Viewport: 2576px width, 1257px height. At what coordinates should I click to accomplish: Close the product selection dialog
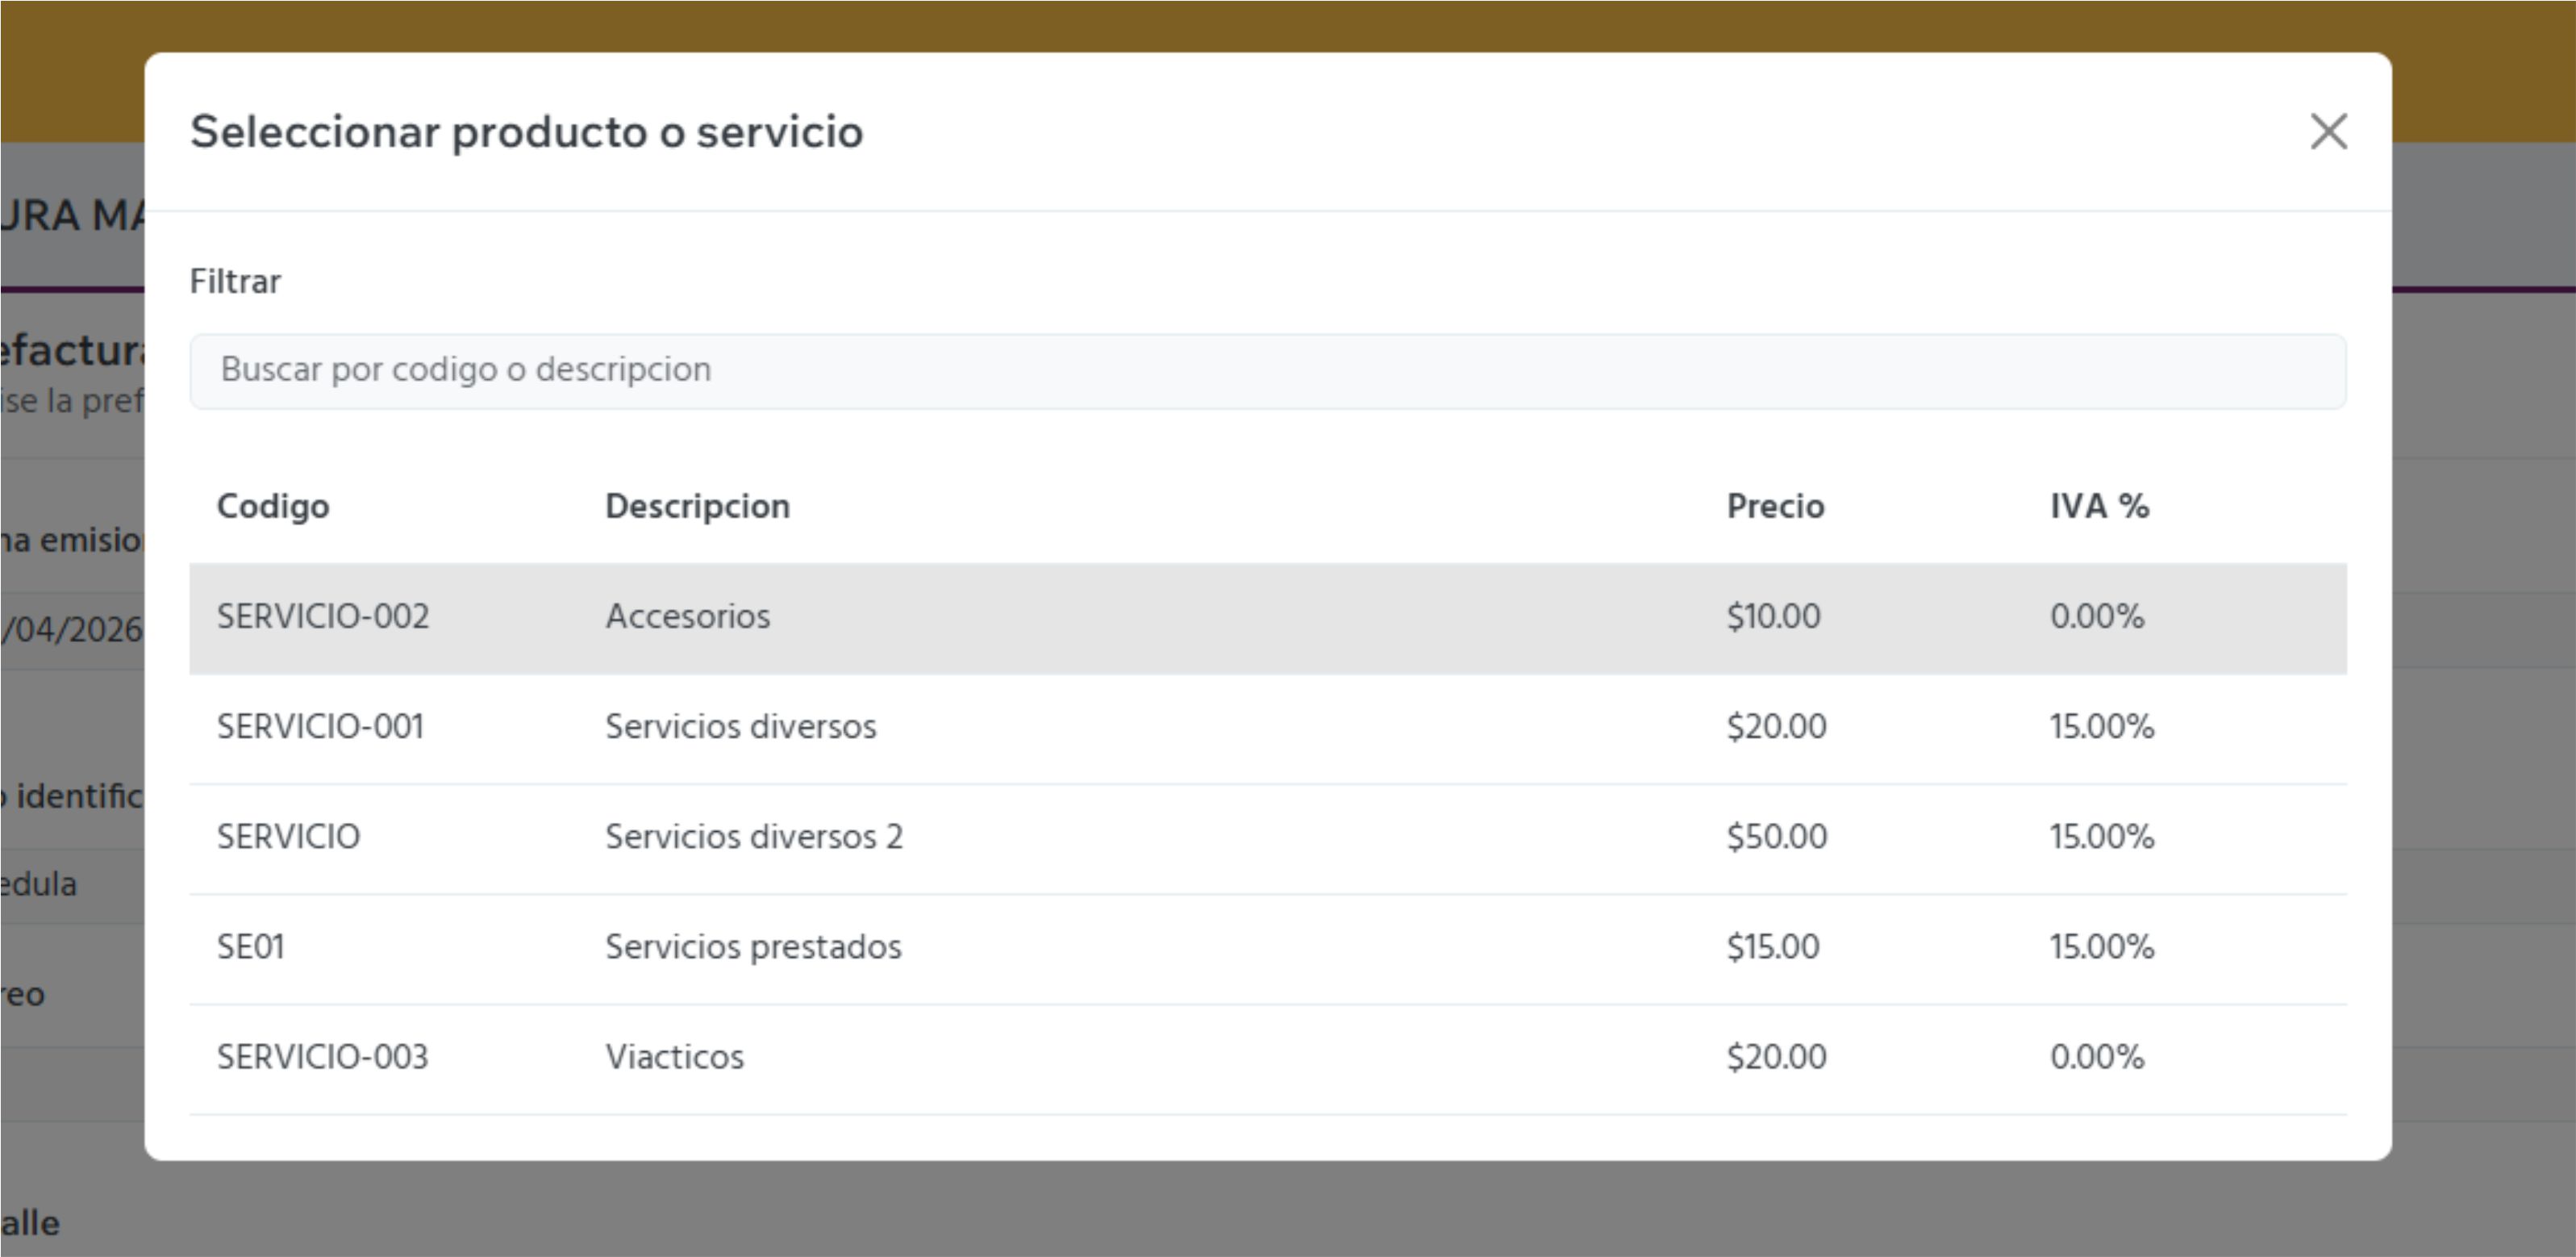[x=2329, y=131]
